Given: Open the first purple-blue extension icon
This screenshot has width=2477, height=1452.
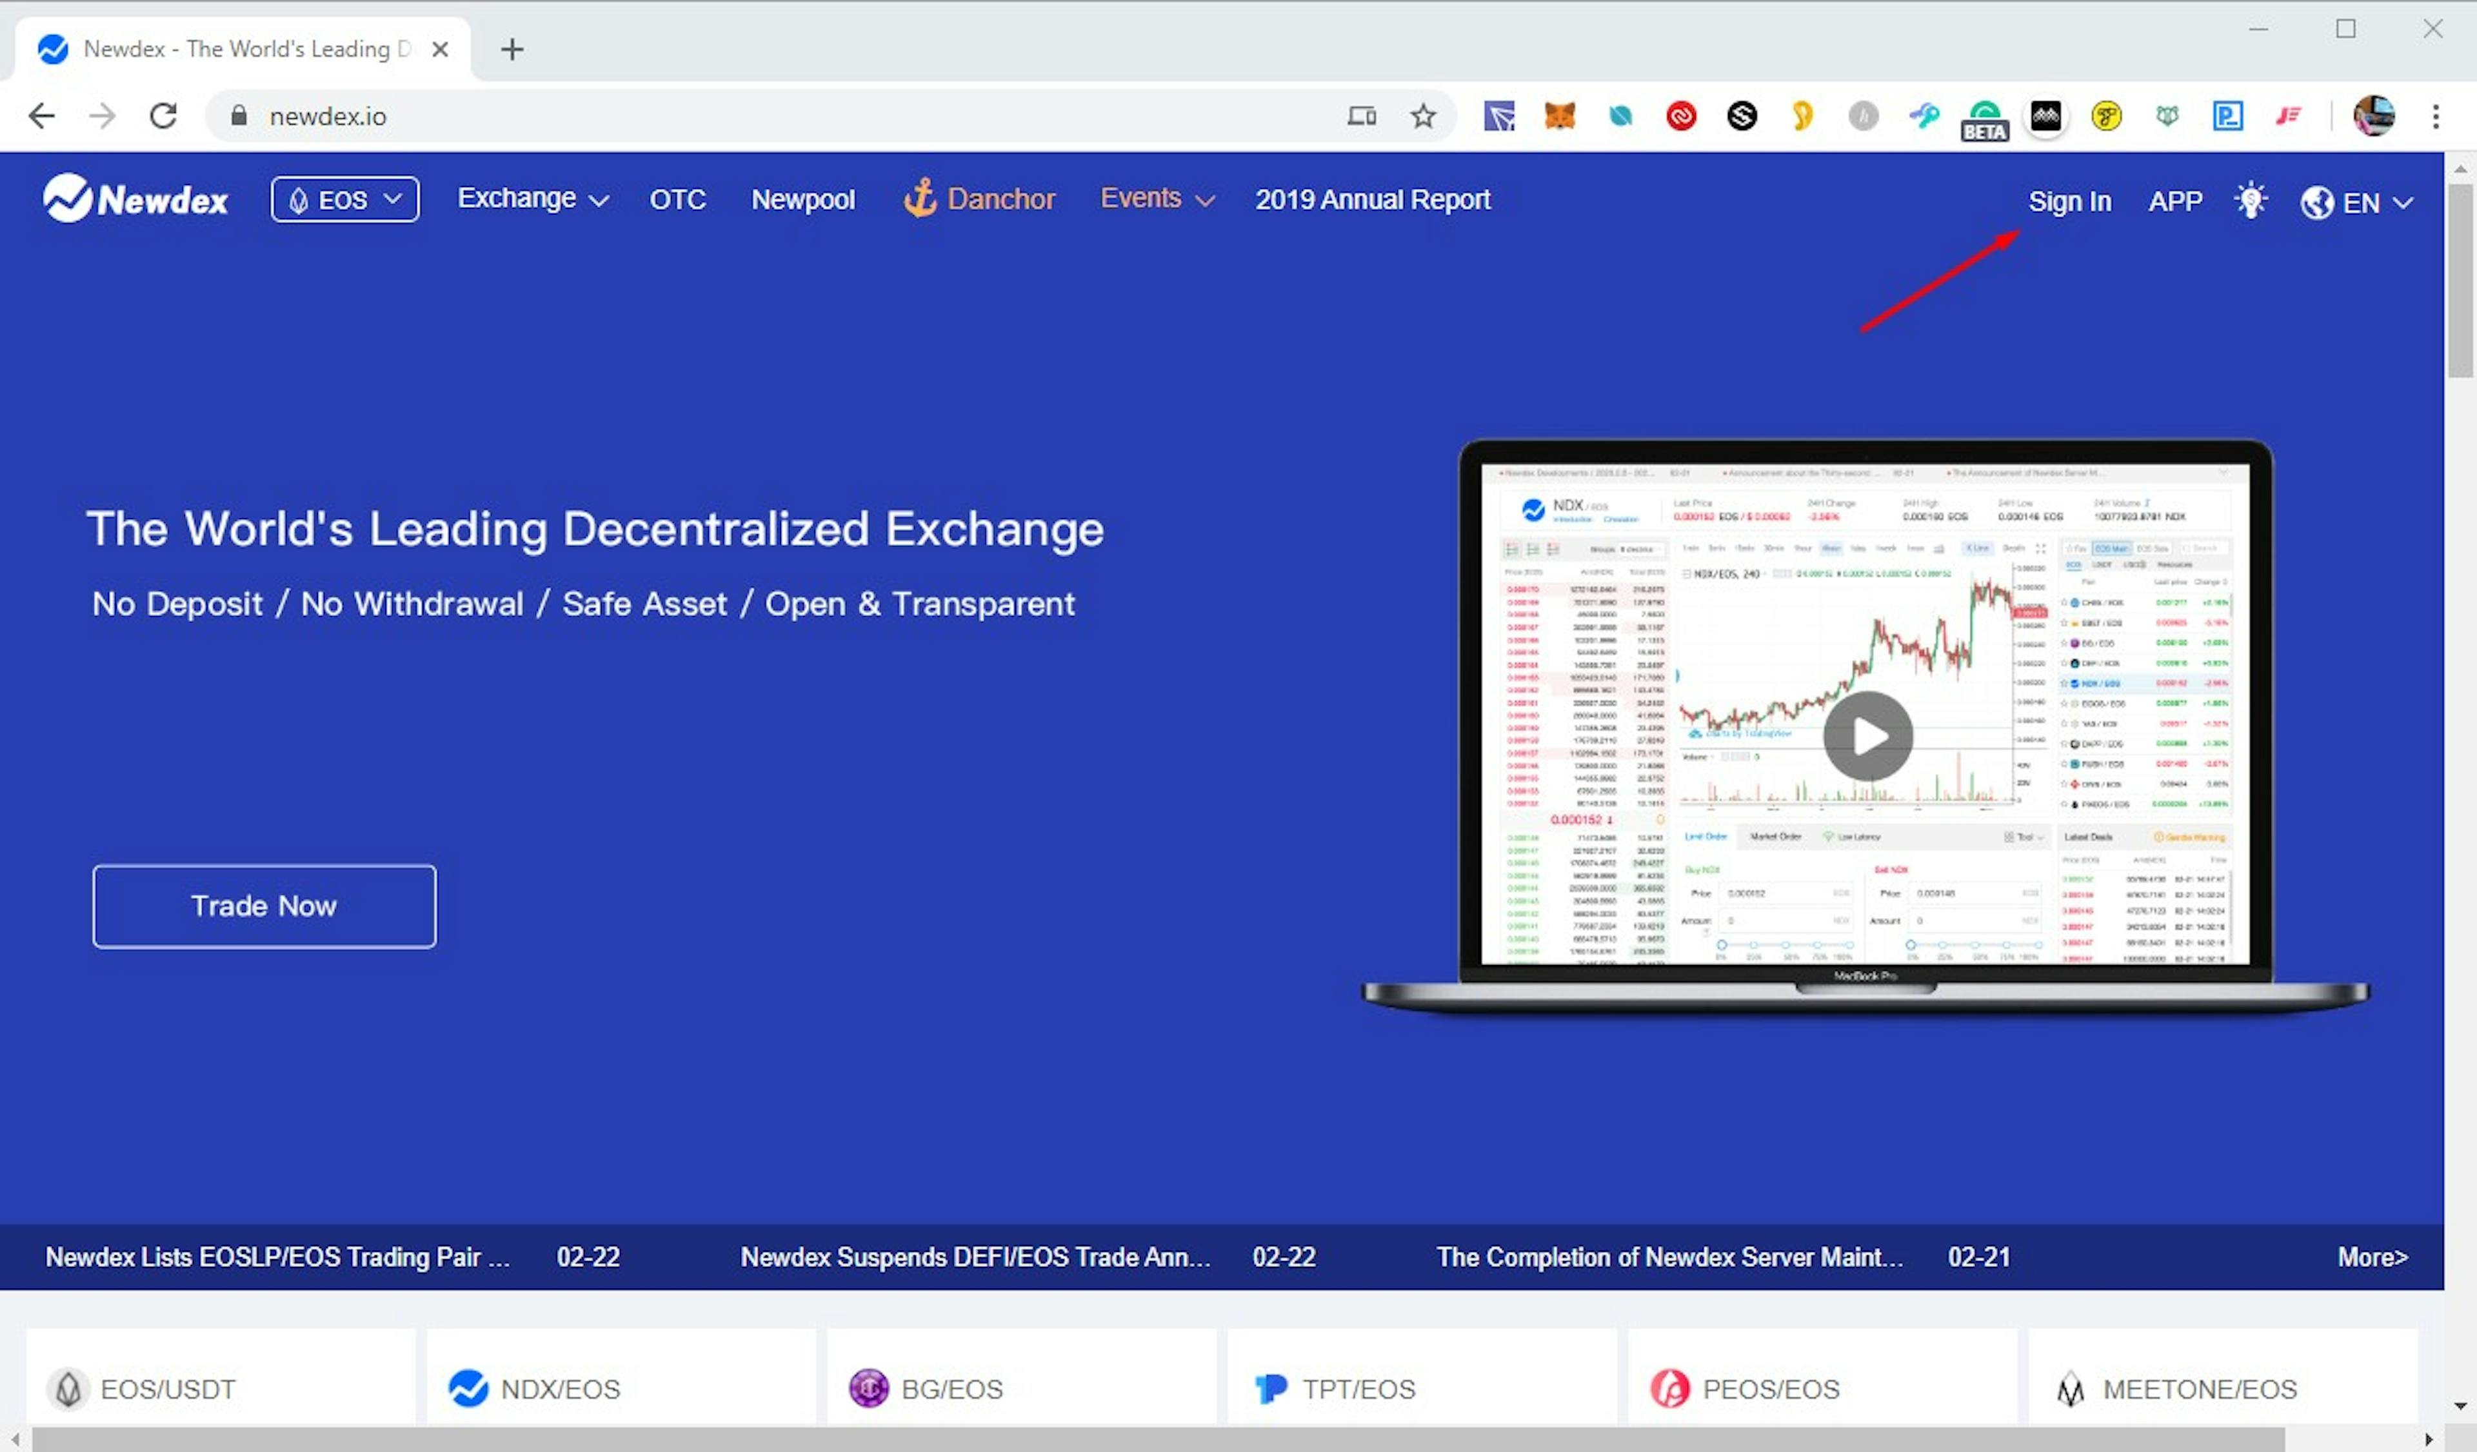Looking at the screenshot, I should tap(1499, 116).
